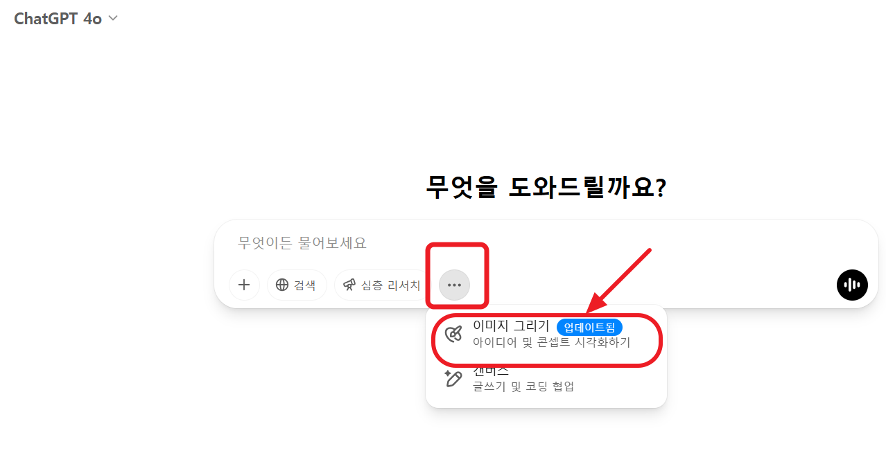Click the 무엇이든 물어보세요 message input field

click(x=546, y=243)
